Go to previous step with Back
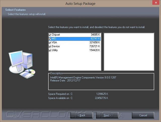Viewport: 161px width, 122px height. pos(82,115)
